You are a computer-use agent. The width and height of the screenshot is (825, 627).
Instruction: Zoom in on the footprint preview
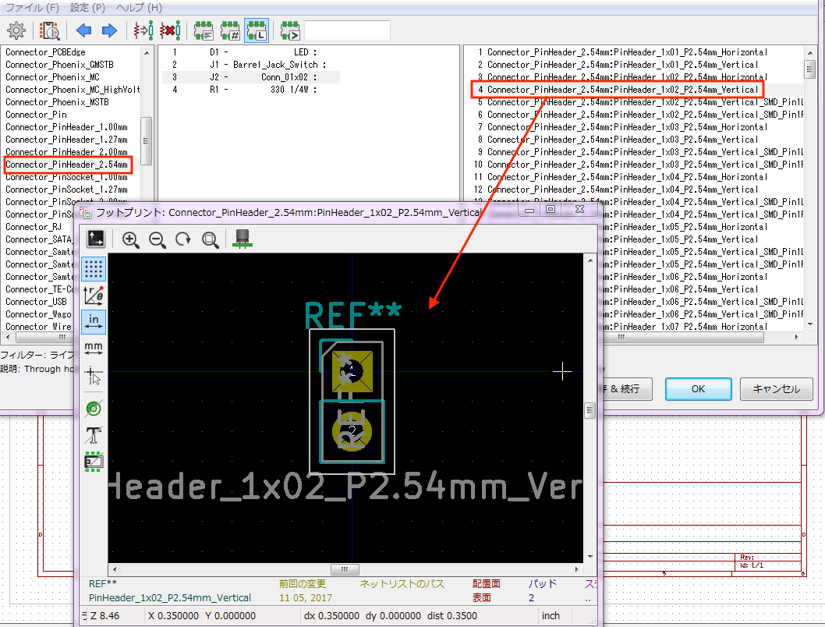coord(130,240)
